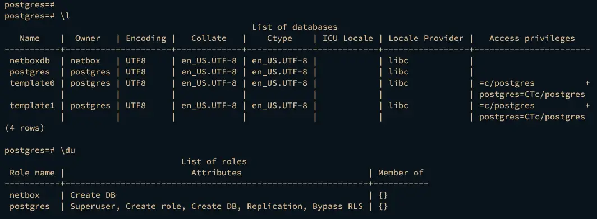The width and height of the screenshot is (597, 219).
Task: Click the Collate column header
Action: 209,38
